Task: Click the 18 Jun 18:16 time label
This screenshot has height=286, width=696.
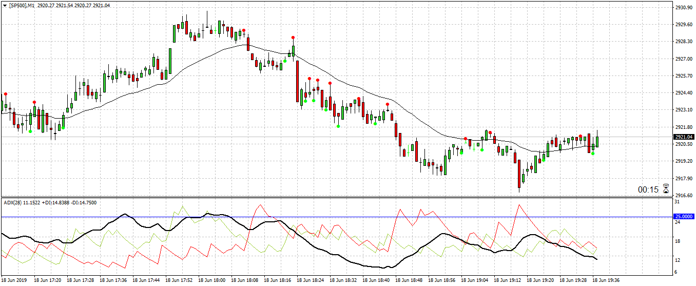Action: [x=278, y=281]
